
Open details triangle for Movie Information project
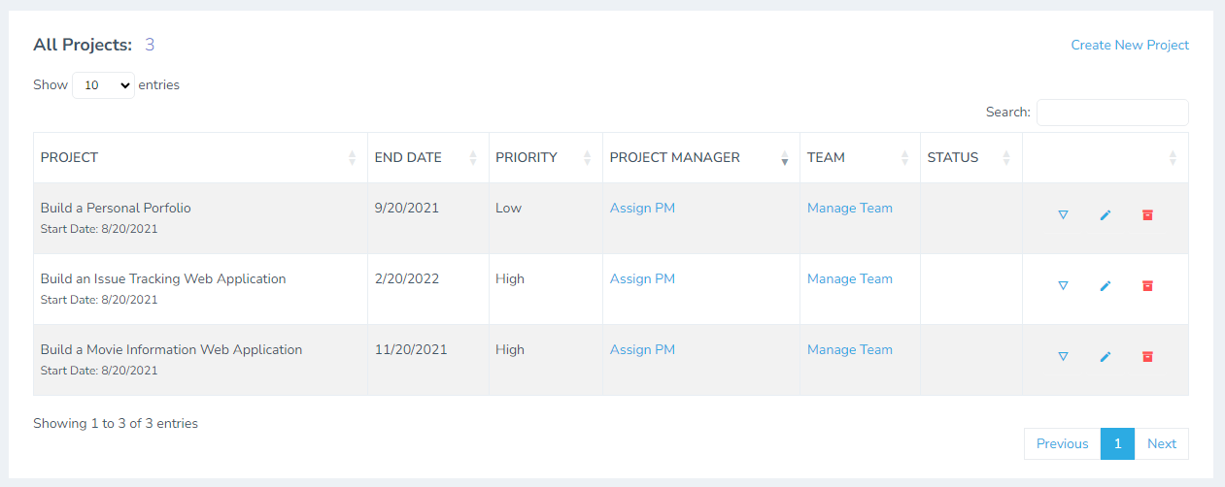click(x=1063, y=356)
